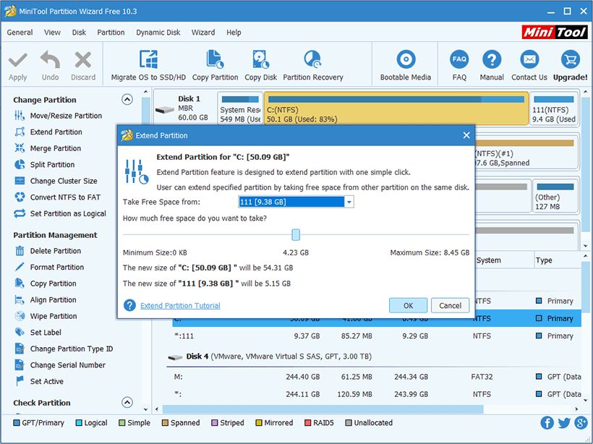Click the Apply checkmark icon
Screen dimensions: 593x444
18,61
